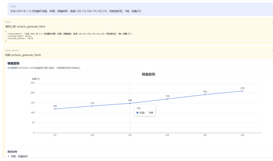Click the blue series dot in tooltip
The height and width of the screenshot is (161, 273).
tap(137, 113)
